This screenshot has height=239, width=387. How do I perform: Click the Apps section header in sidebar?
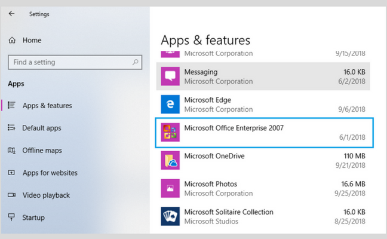click(16, 84)
